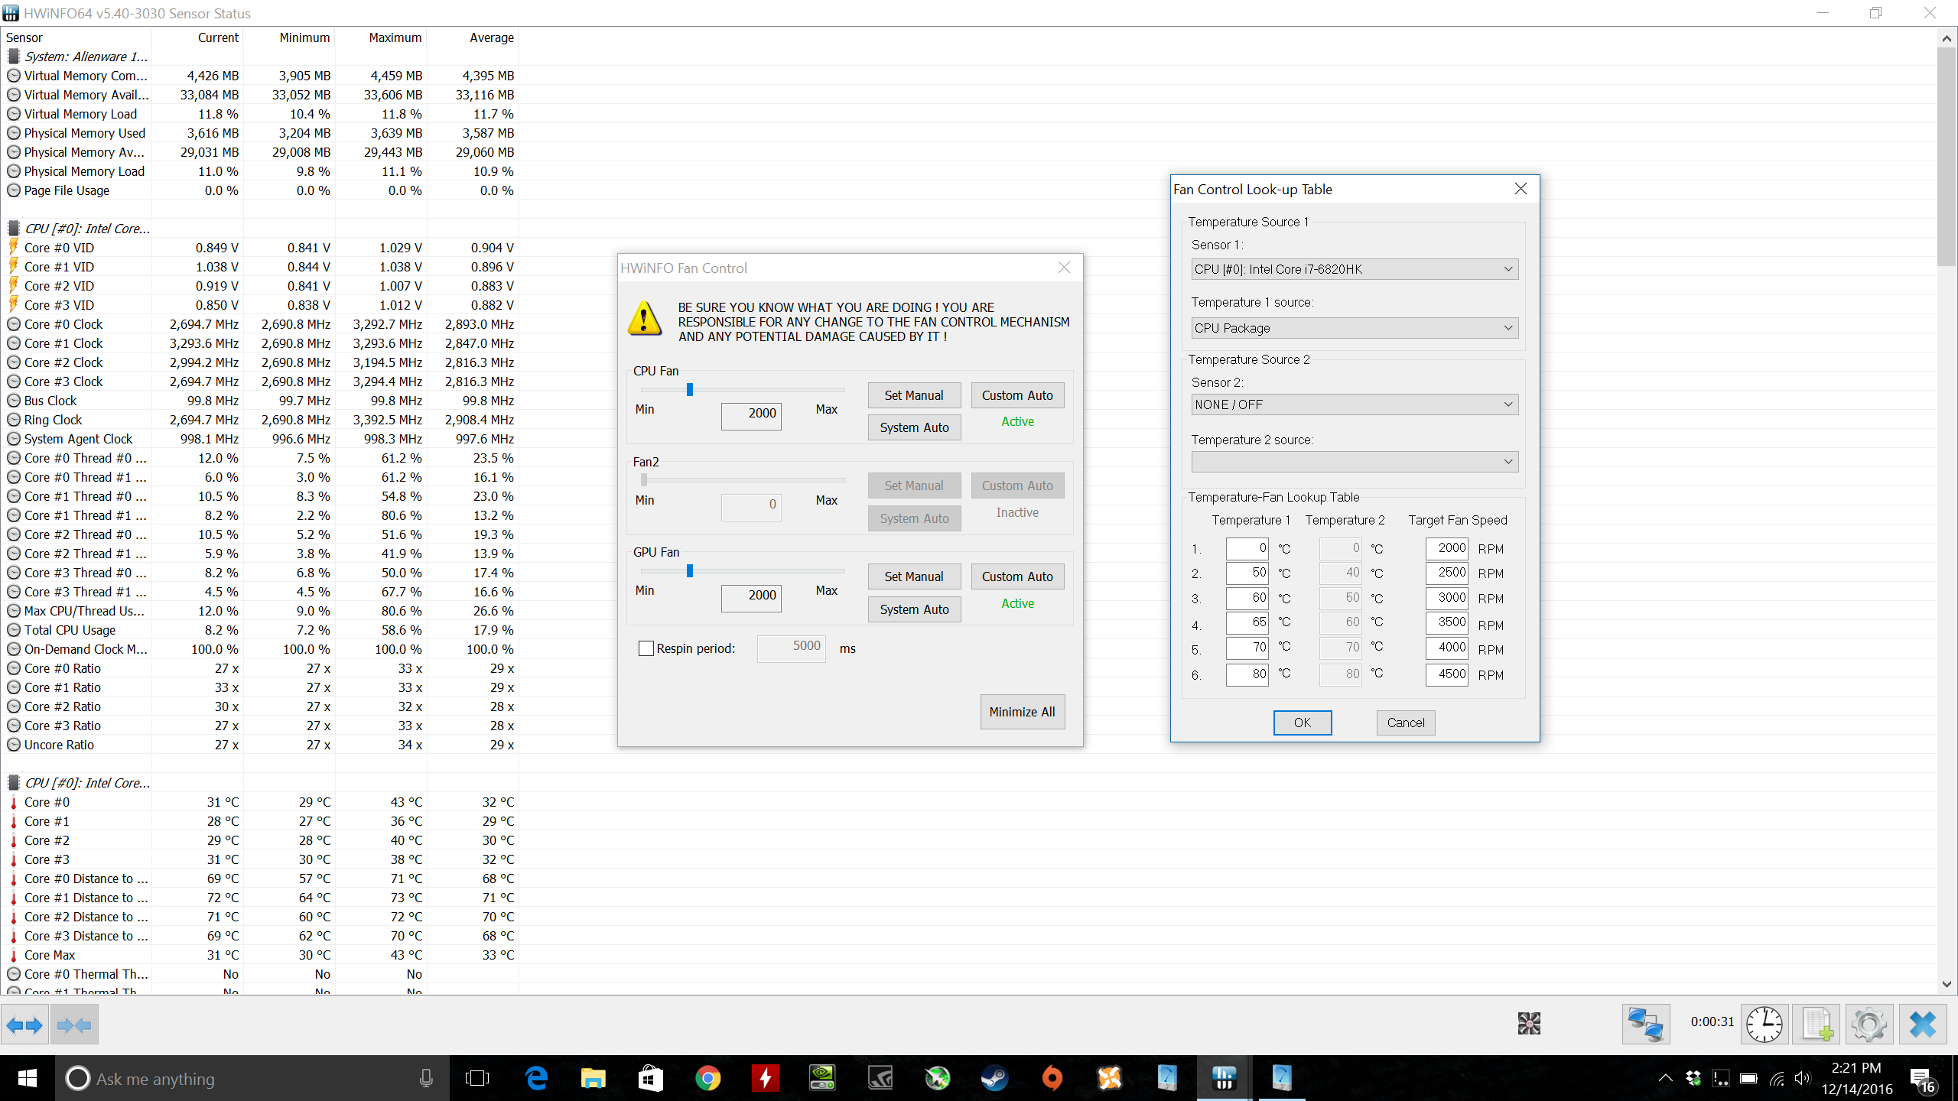Click the HWiNFO taskbar icon

coord(1224,1078)
